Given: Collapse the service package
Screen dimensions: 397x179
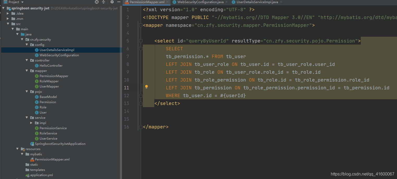Looking at the screenshot, I should tap(27, 118).
